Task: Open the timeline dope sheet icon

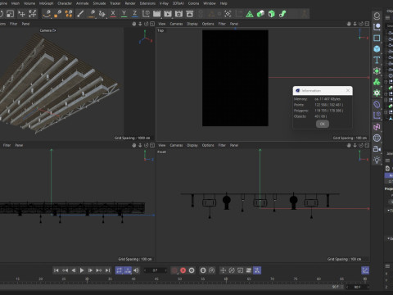Action: point(365,270)
